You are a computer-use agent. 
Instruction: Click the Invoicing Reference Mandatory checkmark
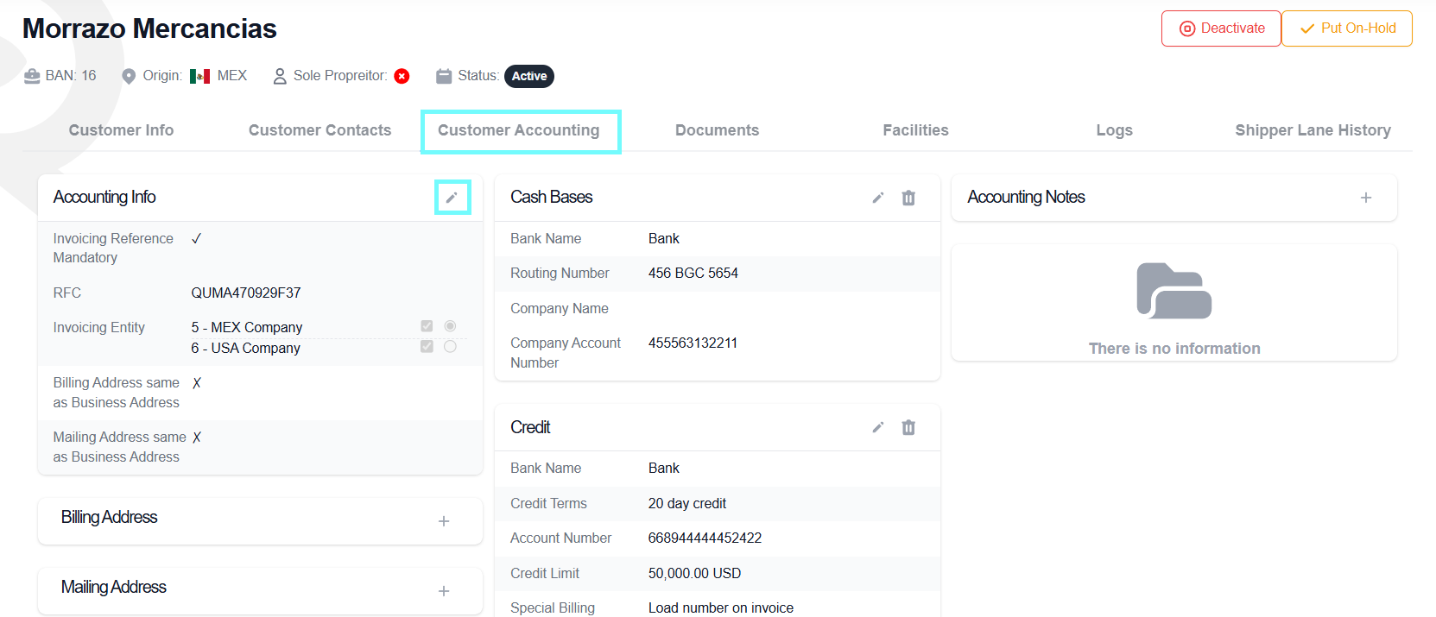[197, 238]
